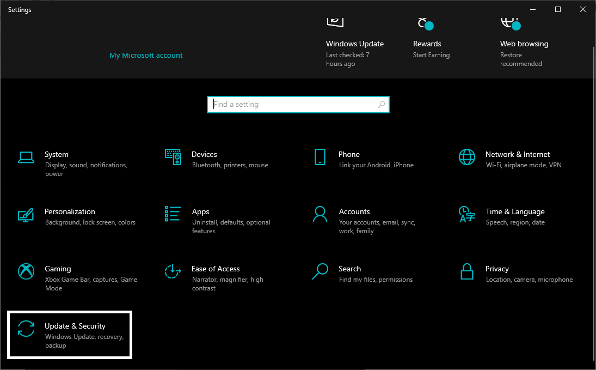The height and width of the screenshot is (370, 596).
Task: Open the Gaming label
Action: pyautogui.click(x=58, y=269)
